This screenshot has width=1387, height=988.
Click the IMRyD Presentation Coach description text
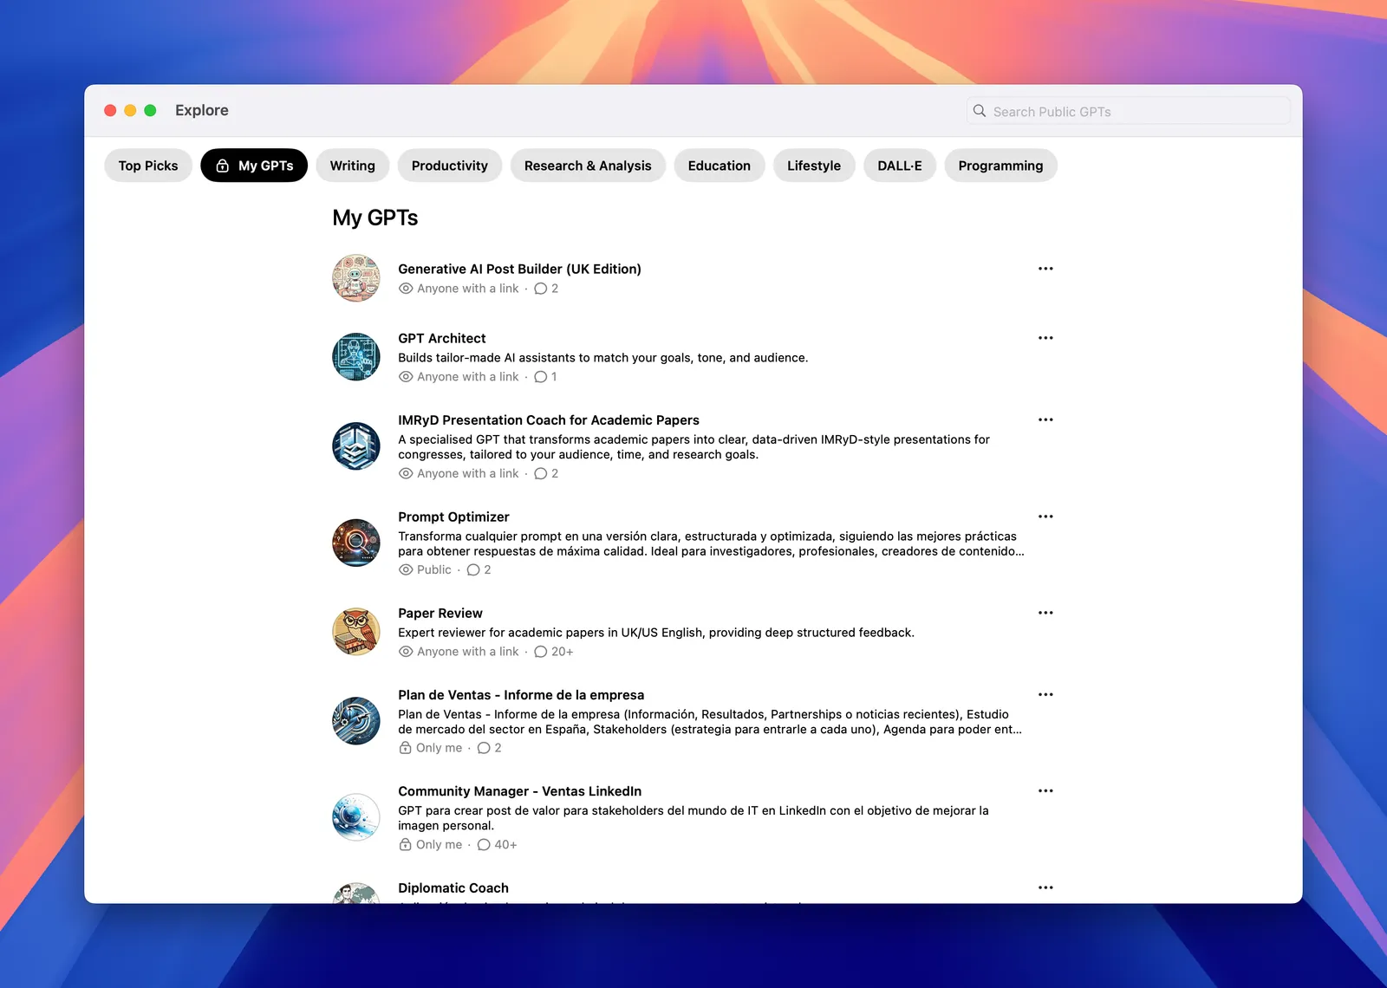tap(693, 447)
